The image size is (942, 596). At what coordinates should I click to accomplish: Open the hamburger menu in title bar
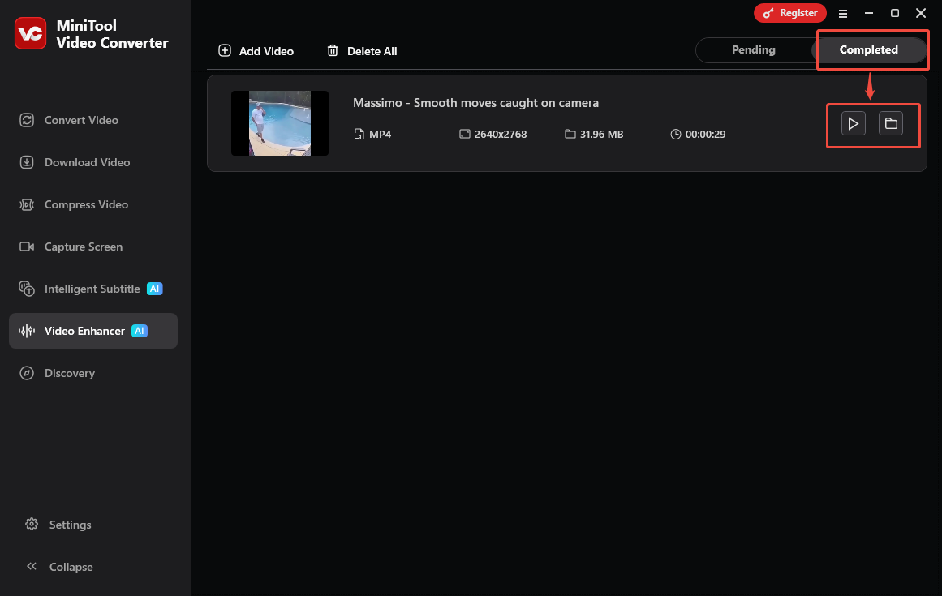click(x=843, y=13)
